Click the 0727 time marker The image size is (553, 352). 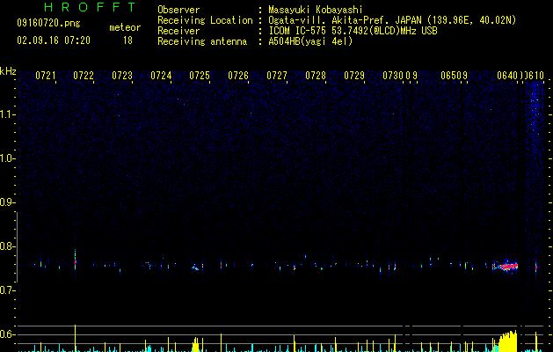click(277, 76)
